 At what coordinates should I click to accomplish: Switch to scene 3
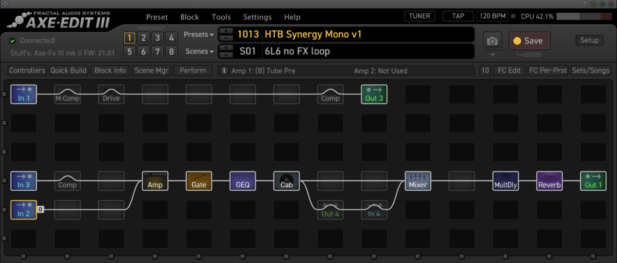click(157, 38)
